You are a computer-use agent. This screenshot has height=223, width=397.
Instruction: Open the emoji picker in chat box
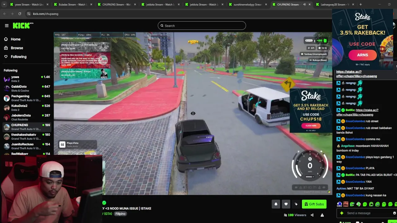point(394,213)
